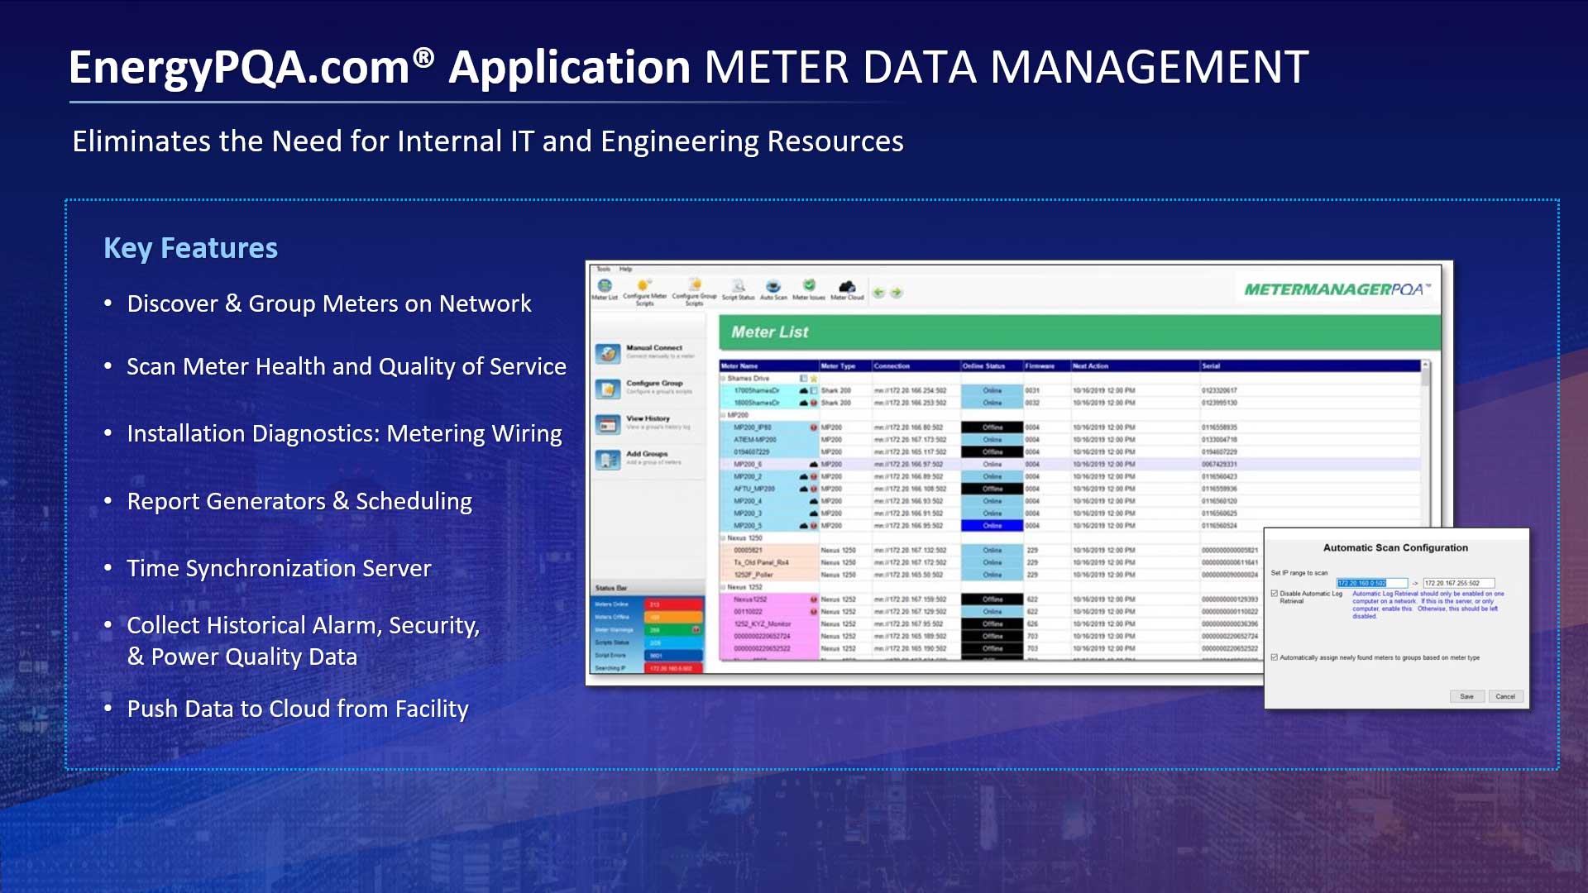Click the Configure Group sidebar icon
This screenshot has height=893, width=1588.
tap(608, 389)
